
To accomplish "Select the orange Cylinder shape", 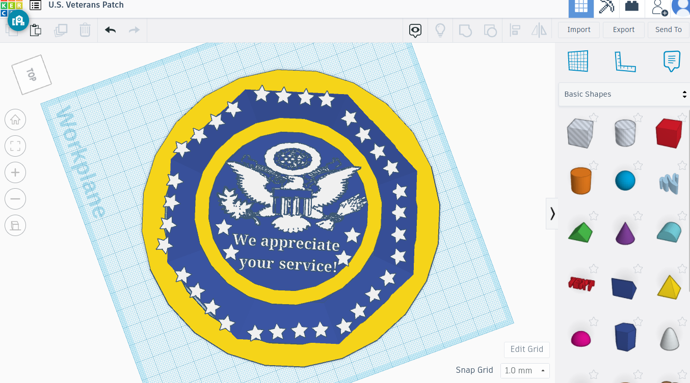I will (x=580, y=181).
